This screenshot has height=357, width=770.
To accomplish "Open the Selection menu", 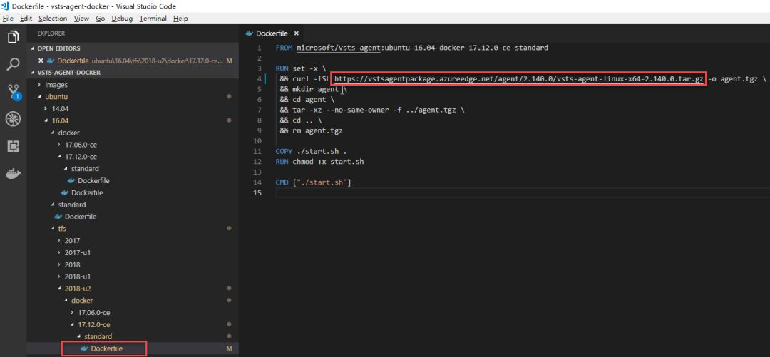I will click(x=53, y=18).
